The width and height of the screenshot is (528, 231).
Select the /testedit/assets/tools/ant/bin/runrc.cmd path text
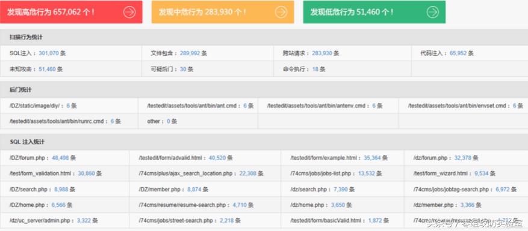tap(57, 121)
